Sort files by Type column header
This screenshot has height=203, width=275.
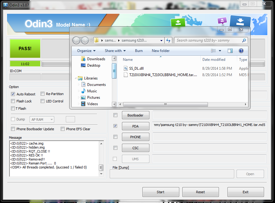tap(243, 59)
